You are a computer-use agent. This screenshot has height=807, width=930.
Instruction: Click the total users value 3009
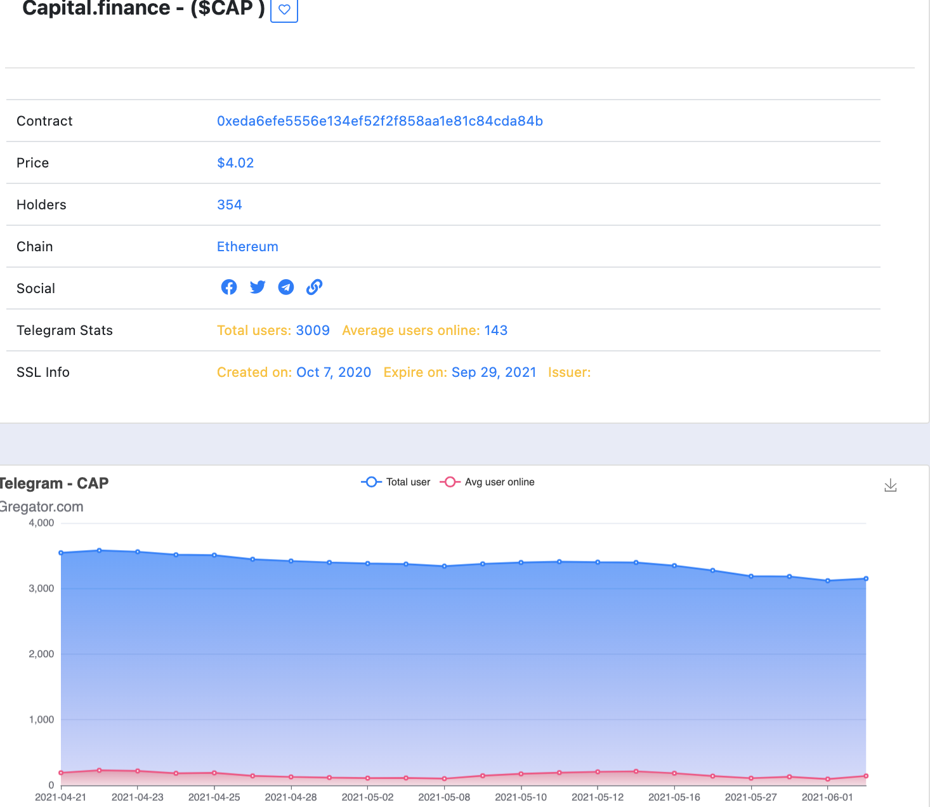coord(313,331)
